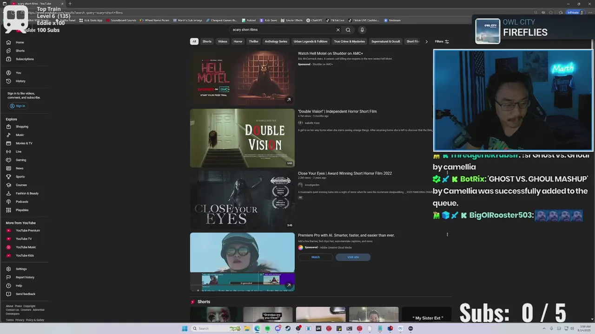Select the Thriller filter chip
Viewport: 595px width, 334px height.
253,41
